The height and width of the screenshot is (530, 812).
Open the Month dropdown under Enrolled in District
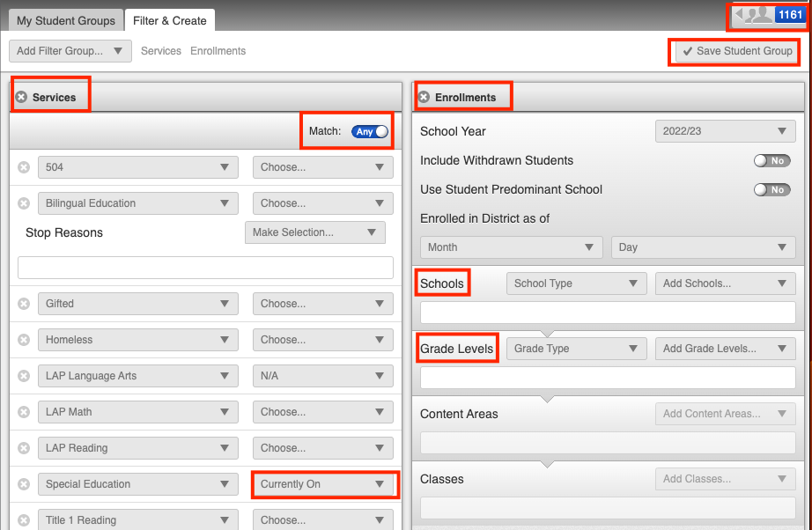point(511,247)
